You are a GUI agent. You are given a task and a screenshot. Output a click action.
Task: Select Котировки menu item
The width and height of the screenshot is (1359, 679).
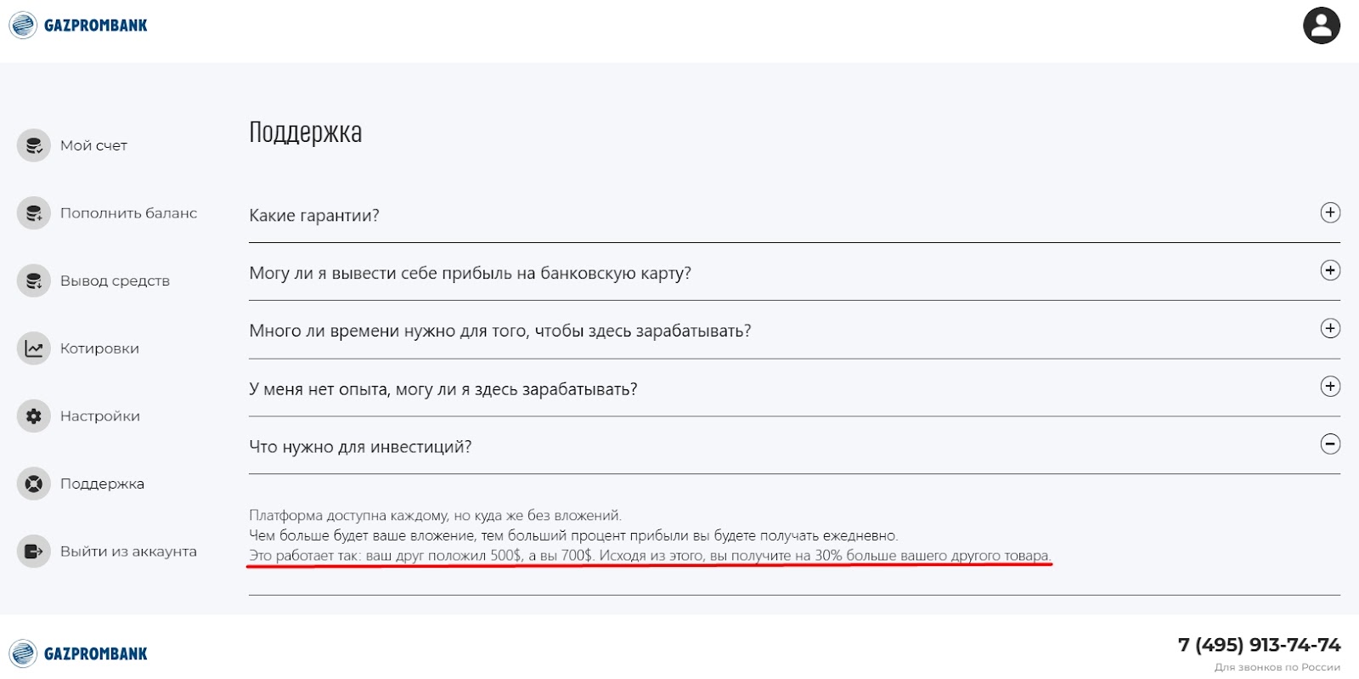(99, 348)
